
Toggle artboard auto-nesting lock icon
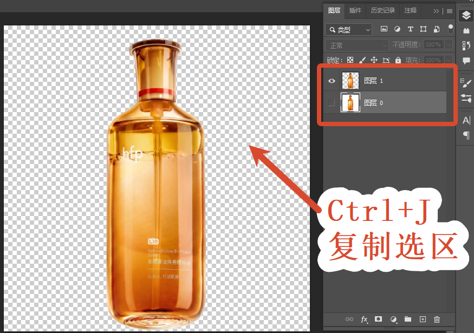(386, 60)
